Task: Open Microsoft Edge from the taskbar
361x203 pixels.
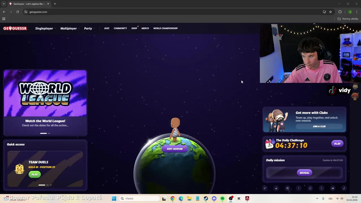Action: [x=181, y=198]
